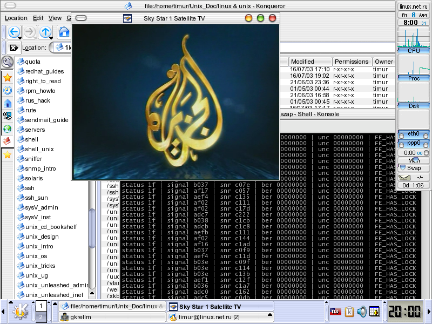
Task: Select the snmp_intro folder
Action: click(x=37, y=168)
